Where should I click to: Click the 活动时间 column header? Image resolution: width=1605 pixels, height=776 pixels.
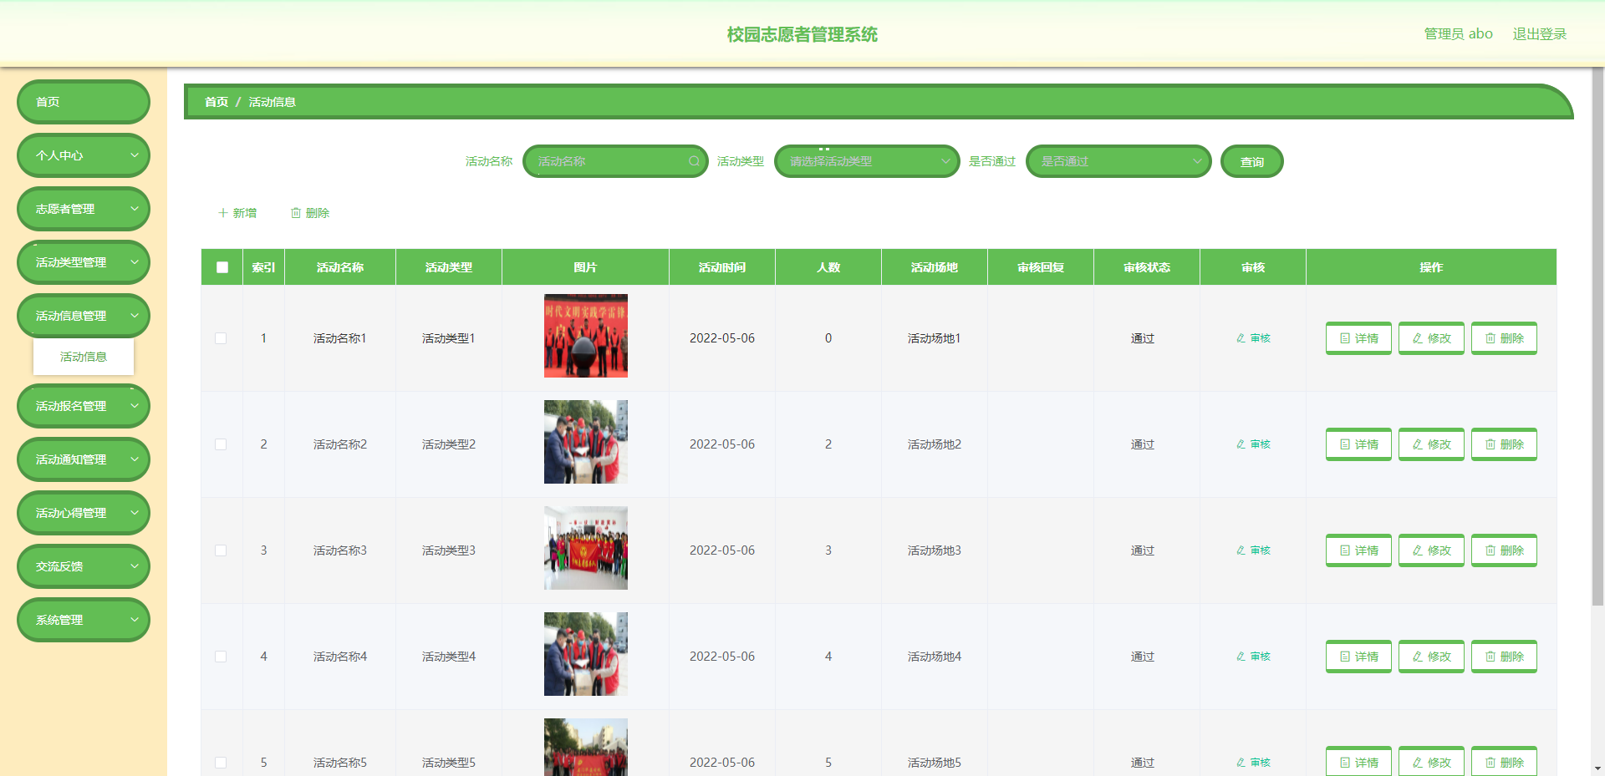(x=722, y=267)
